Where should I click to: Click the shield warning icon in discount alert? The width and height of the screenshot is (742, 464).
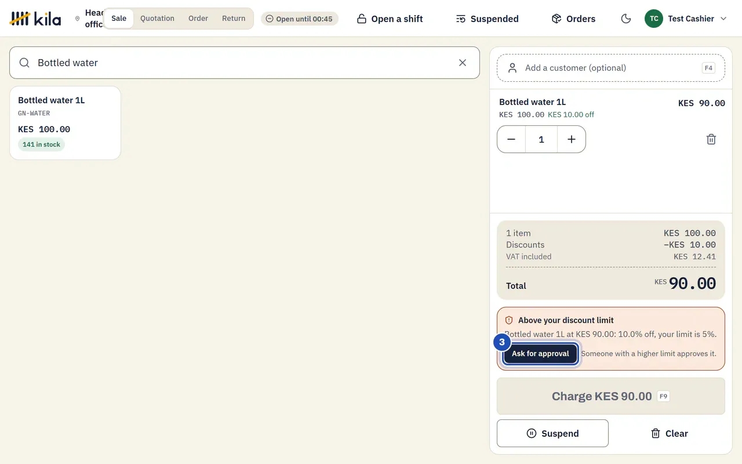509,320
